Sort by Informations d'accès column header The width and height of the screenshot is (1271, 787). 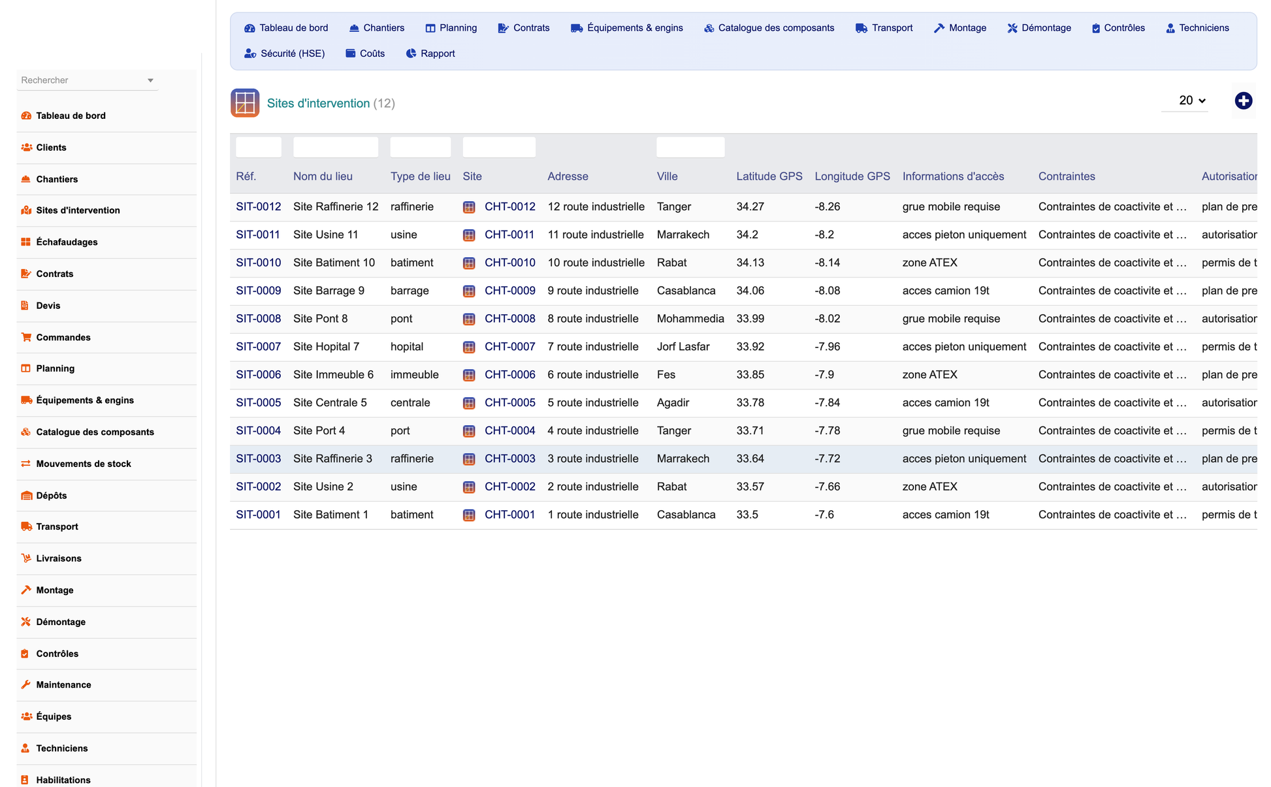(x=953, y=176)
